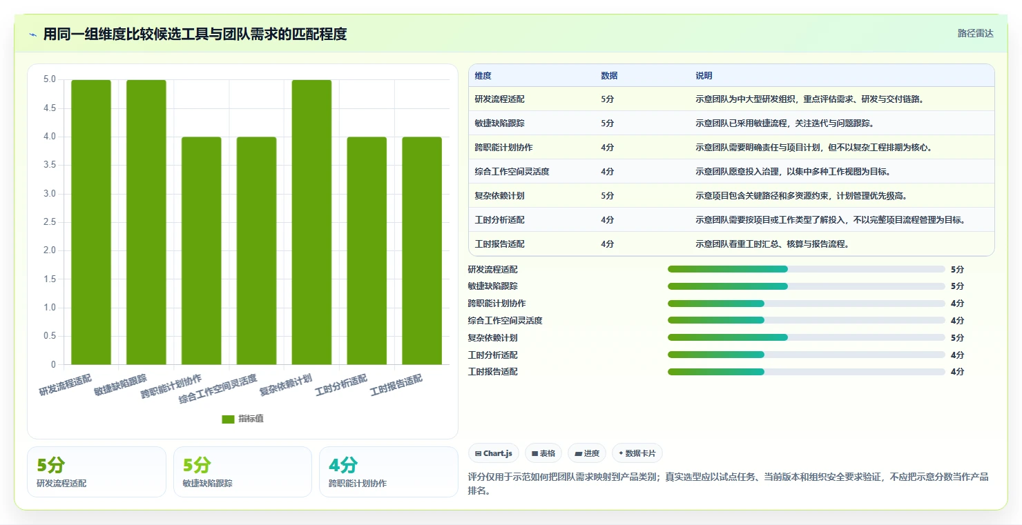Image resolution: width=1022 pixels, height=525 pixels.
Task: Click the disclaimer paragraph beginning 评分仅用于示范
Action: [x=729, y=484]
